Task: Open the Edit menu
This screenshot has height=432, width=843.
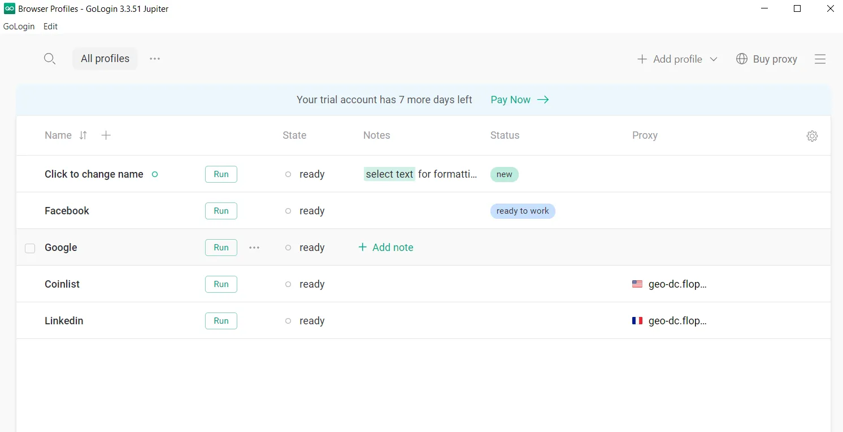Action: point(50,27)
